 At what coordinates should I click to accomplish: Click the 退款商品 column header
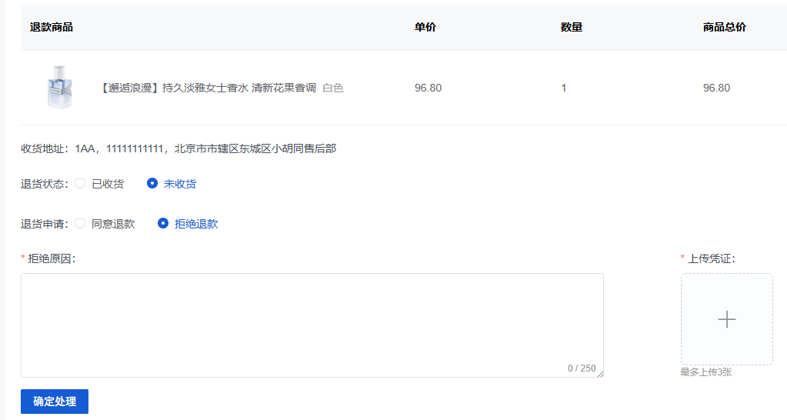pyautogui.click(x=52, y=28)
